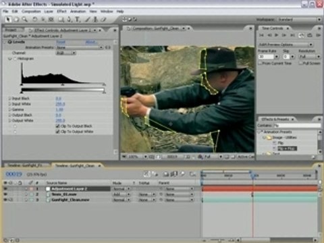Click the current timecode in timeline
The height and width of the screenshot is (243, 324).
click(x=13, y=174)
